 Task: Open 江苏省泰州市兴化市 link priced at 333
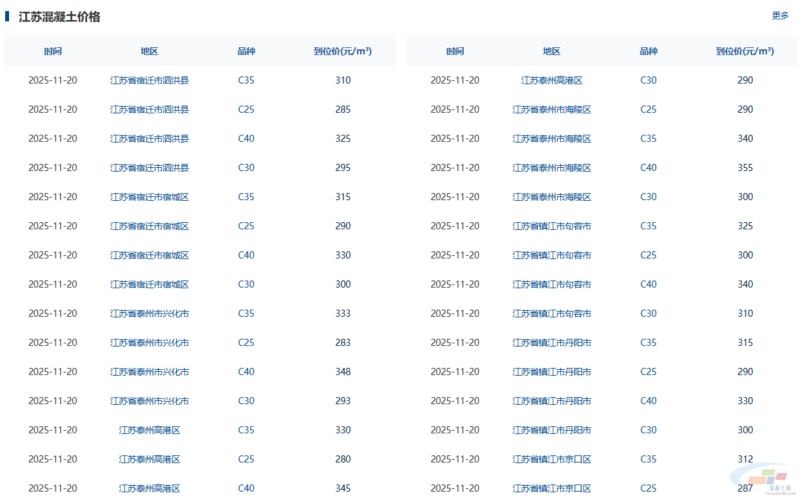click(150, 314)
